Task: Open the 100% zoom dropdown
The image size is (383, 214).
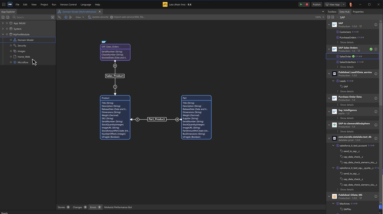Action: 319,17
